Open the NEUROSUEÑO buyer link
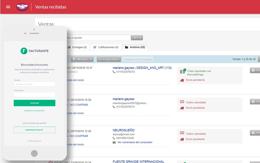 [123, 130]
